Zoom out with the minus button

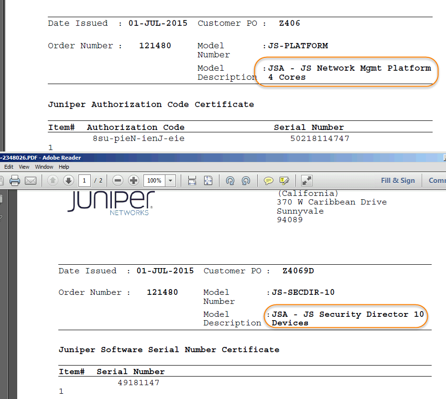118,181
